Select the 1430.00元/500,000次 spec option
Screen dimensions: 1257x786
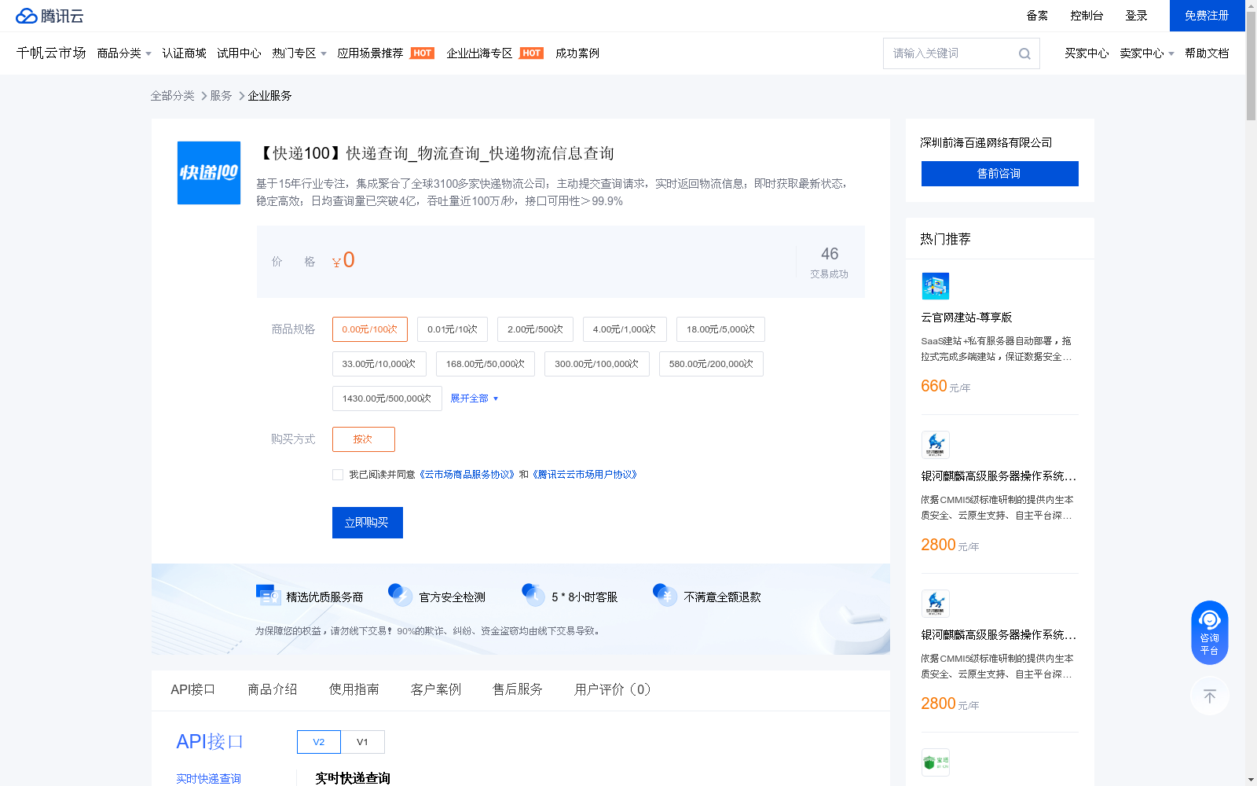pos(387,399)
